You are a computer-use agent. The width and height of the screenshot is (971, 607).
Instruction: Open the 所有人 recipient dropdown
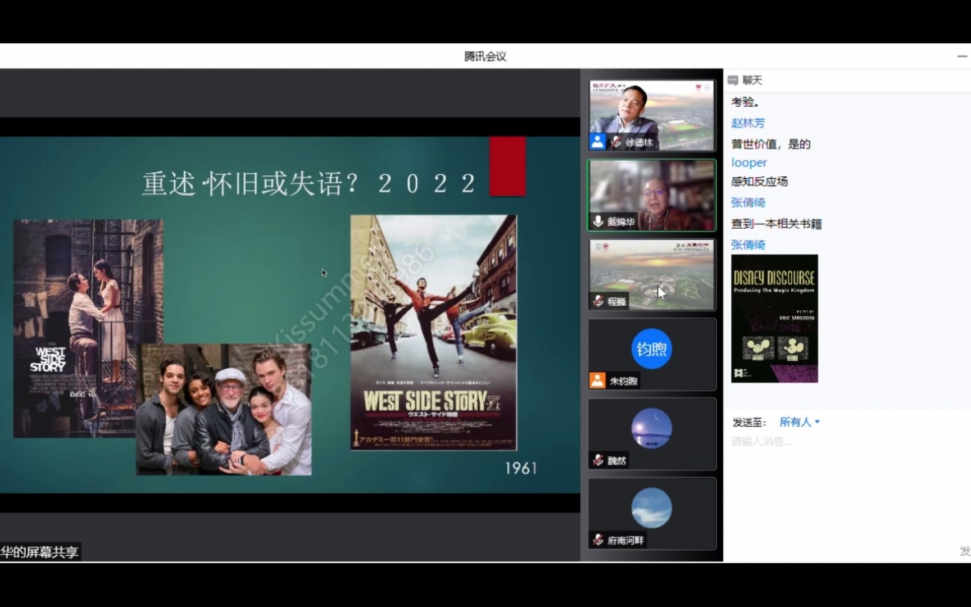799,422
